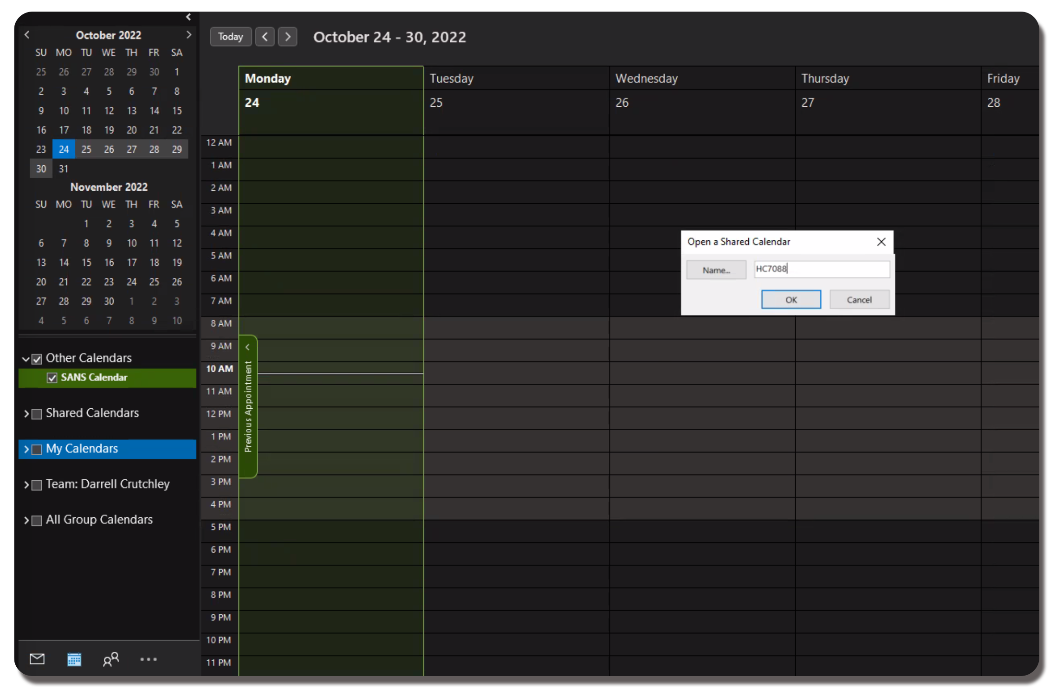
Task: Click the Previous Appointment side tab
Action: point(248,406)
